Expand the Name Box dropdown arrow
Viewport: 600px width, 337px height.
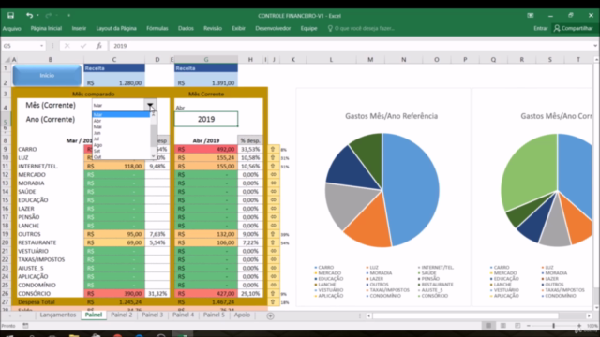click(x=41, y=46)
